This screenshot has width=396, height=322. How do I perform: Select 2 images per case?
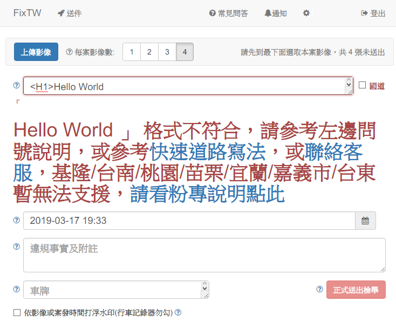[x=149, y=52]
